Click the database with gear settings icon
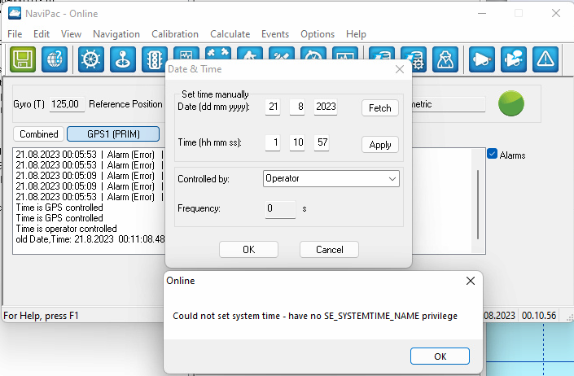 [x=415, y=59]
